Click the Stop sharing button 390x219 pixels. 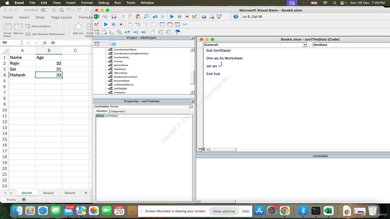click(x=224, y=211)
